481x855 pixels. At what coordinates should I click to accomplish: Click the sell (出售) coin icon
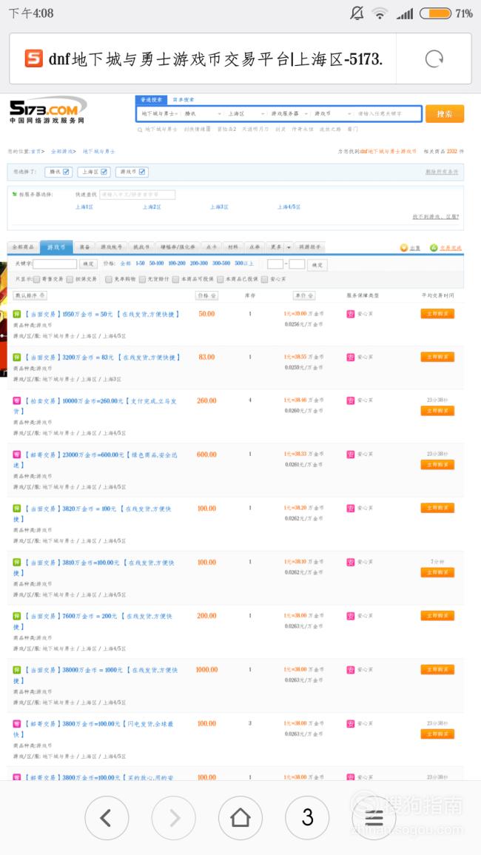(404, 247)
